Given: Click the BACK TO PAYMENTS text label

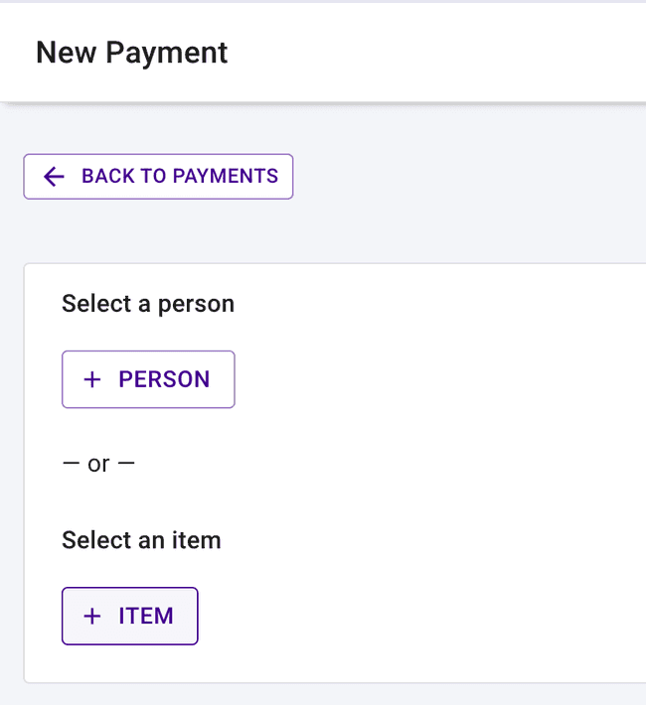Looking at the screenshot, I should (180, 177).
